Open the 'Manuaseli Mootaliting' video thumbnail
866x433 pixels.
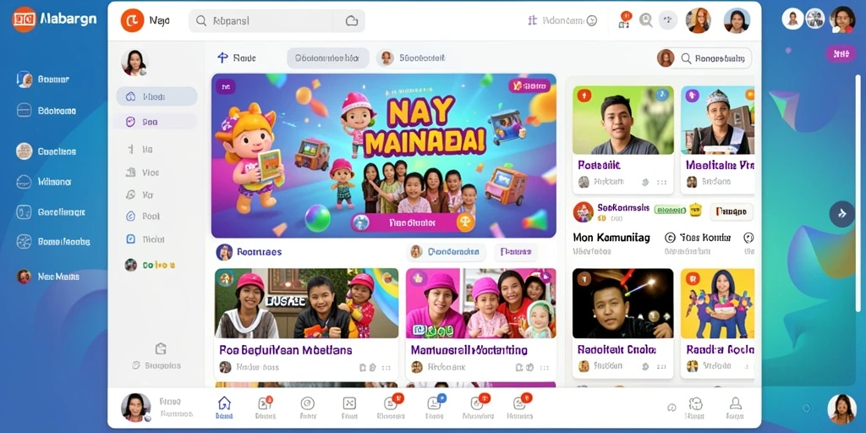[x=481, y=304]
